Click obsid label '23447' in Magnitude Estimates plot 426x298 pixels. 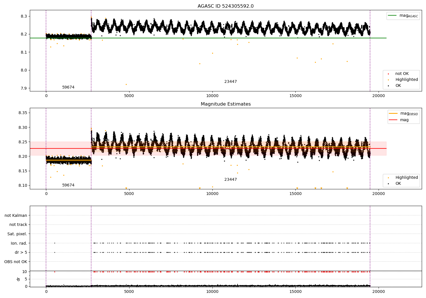coord(231,180)
